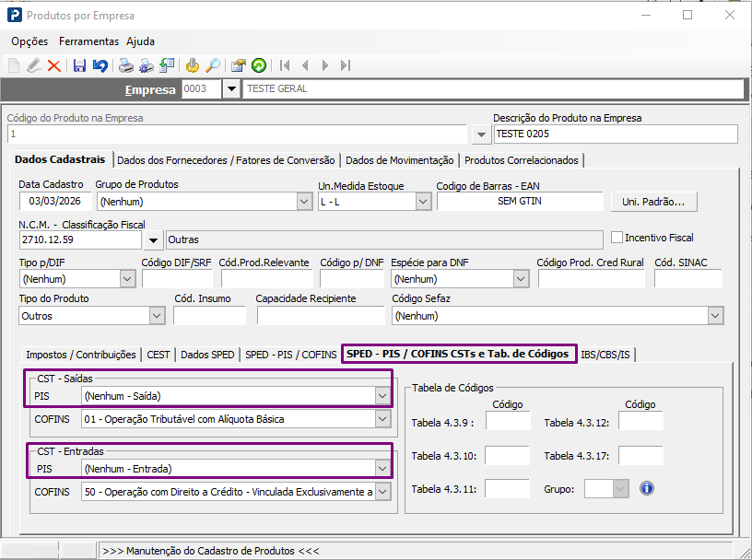Screen dimensions: 752x560
Task: Click the Uni. Padrão... button
Action: (653, 202)
